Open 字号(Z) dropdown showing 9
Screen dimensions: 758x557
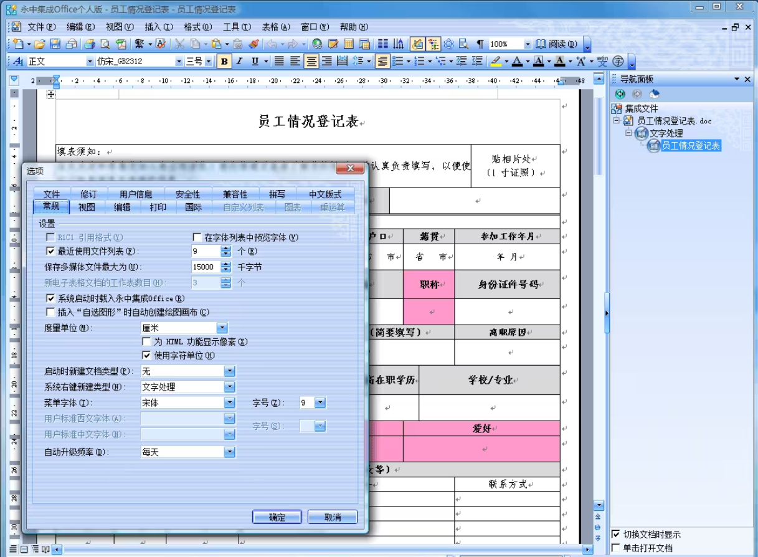coord(320,403)
